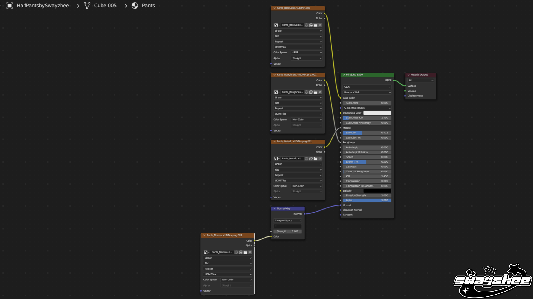Open Random Walk subsurface method dropdown
The height and width of the screenshot is (299, 533).
point(367,92)
